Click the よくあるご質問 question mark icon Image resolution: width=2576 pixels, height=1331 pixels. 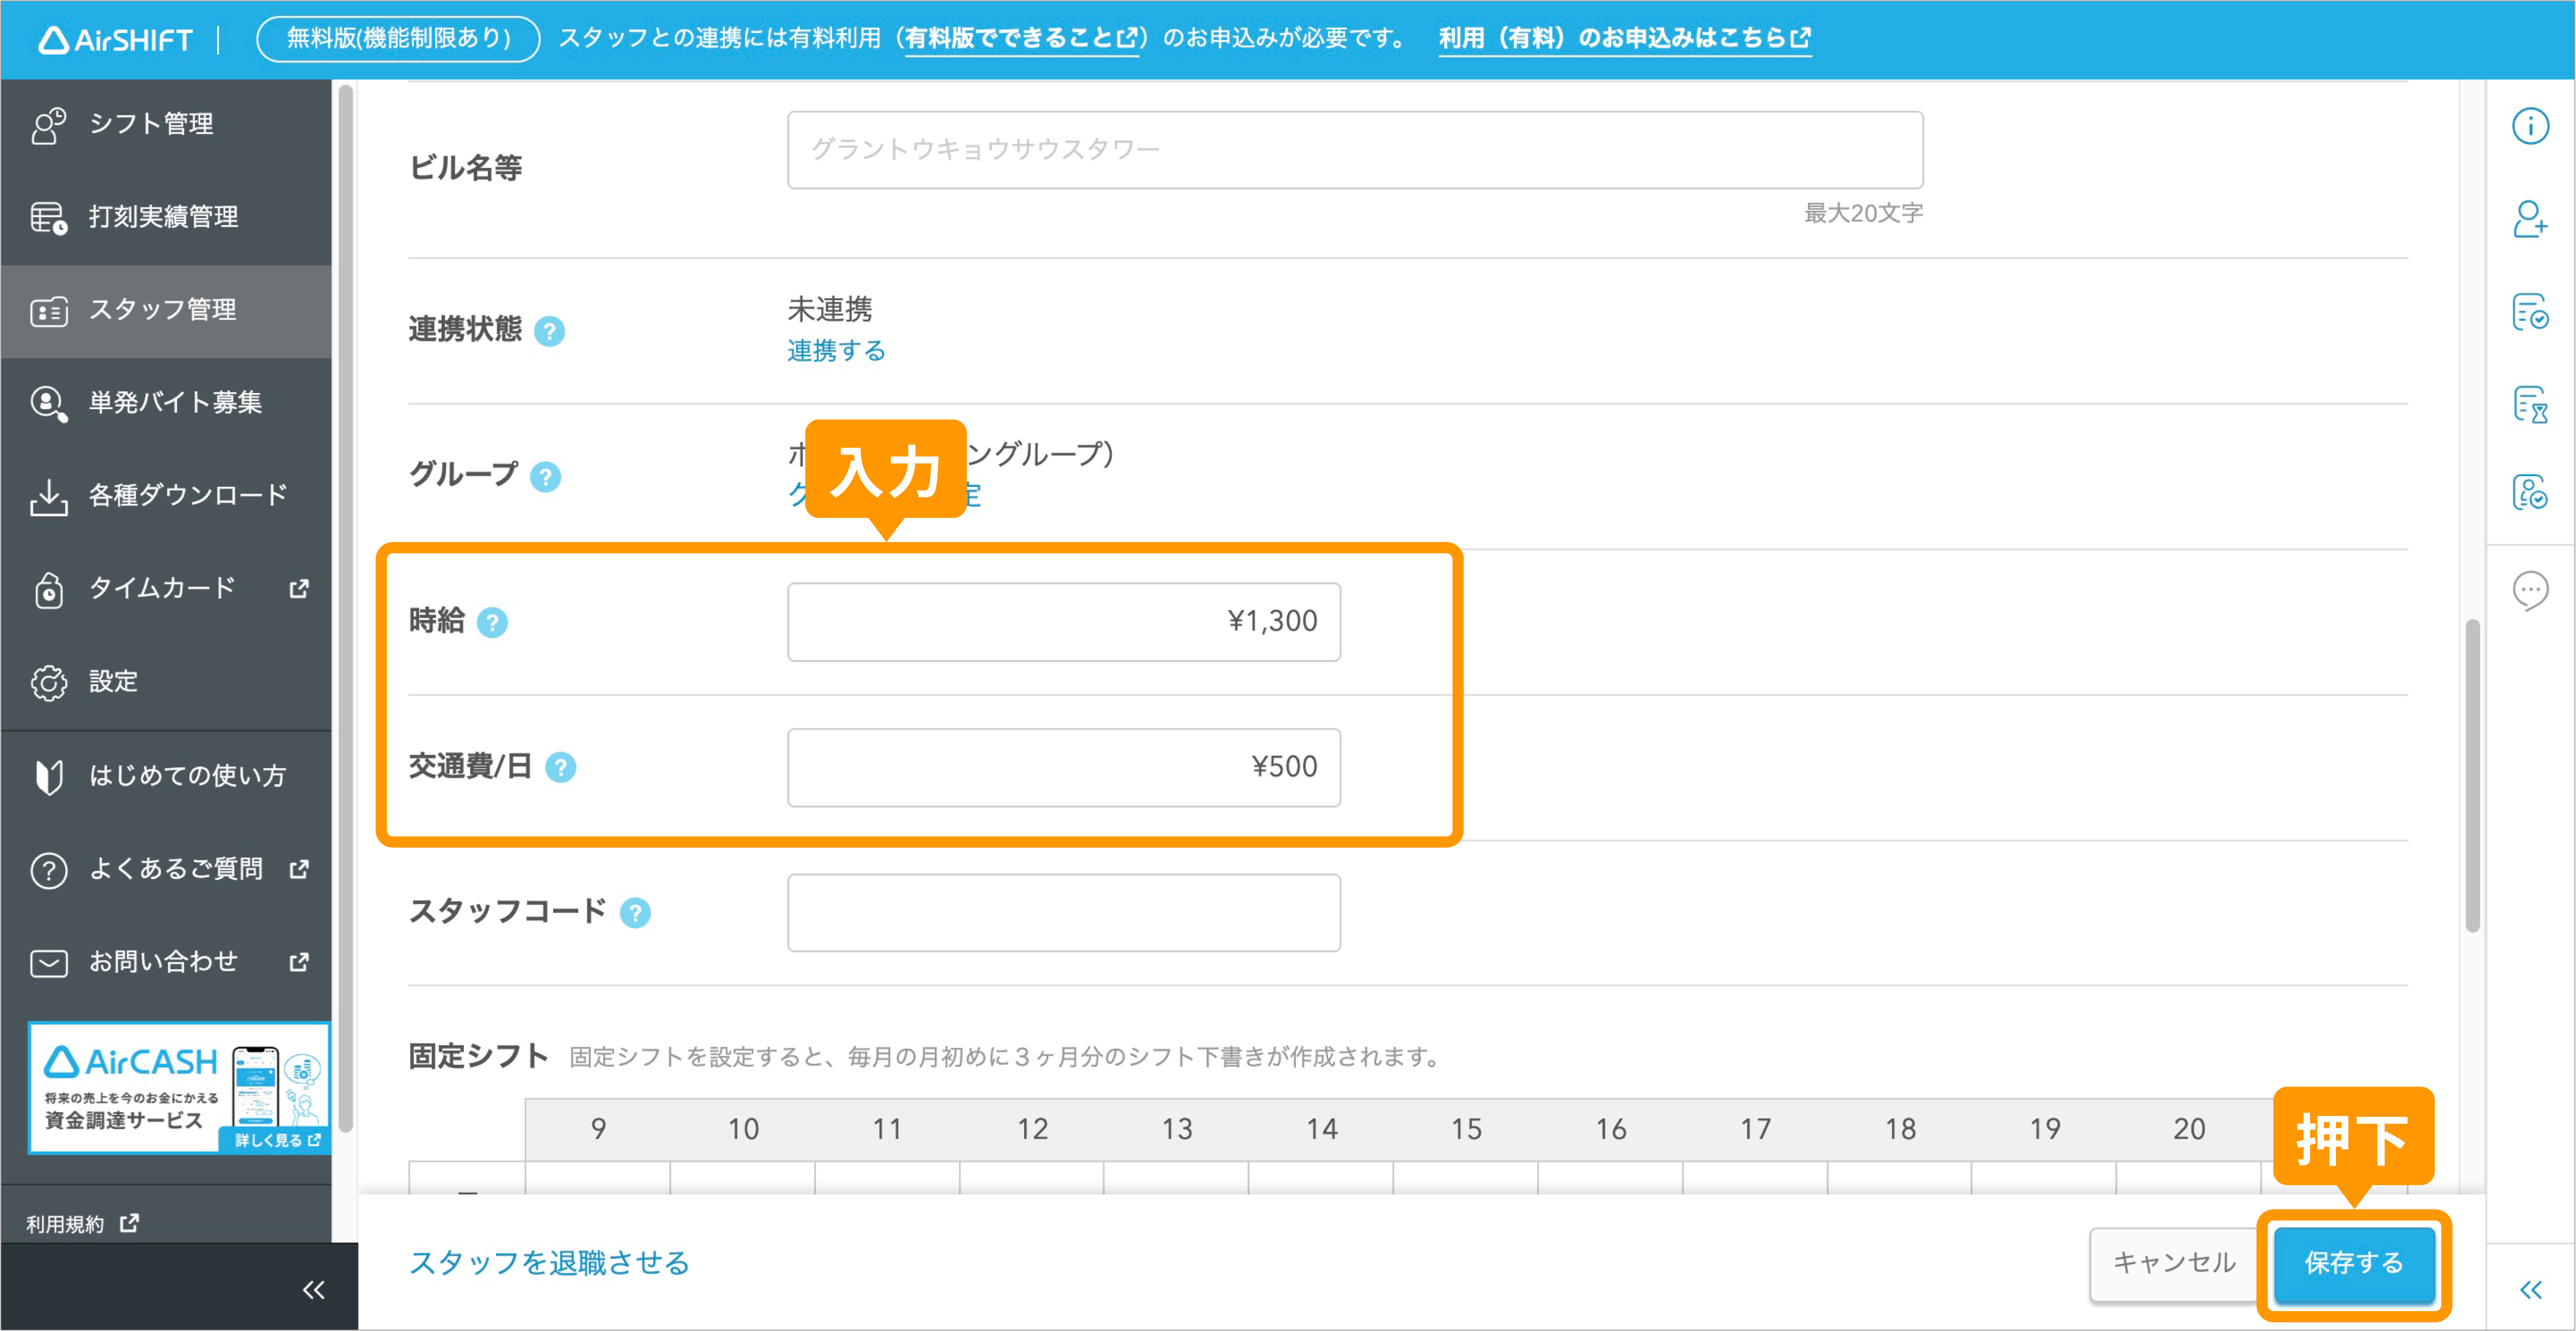click(48, 871)
